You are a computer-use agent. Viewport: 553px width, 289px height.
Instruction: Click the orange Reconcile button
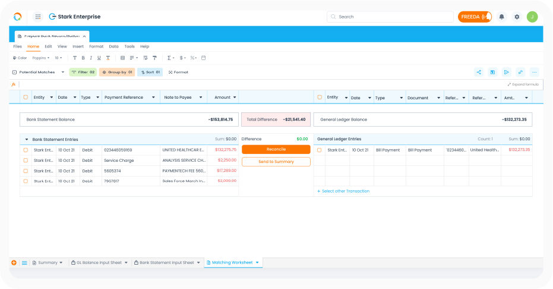coord(276,150)
